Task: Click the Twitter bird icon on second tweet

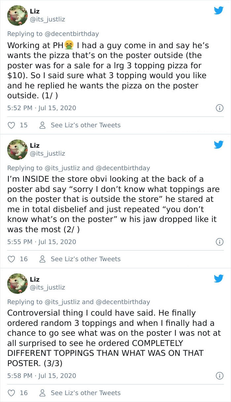Action: coord(218,144)
